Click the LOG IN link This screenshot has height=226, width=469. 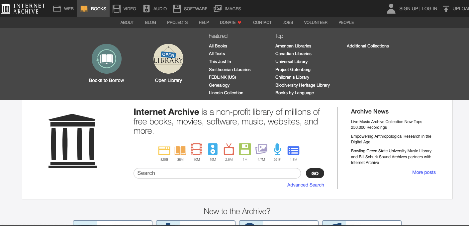click(429, 9)
